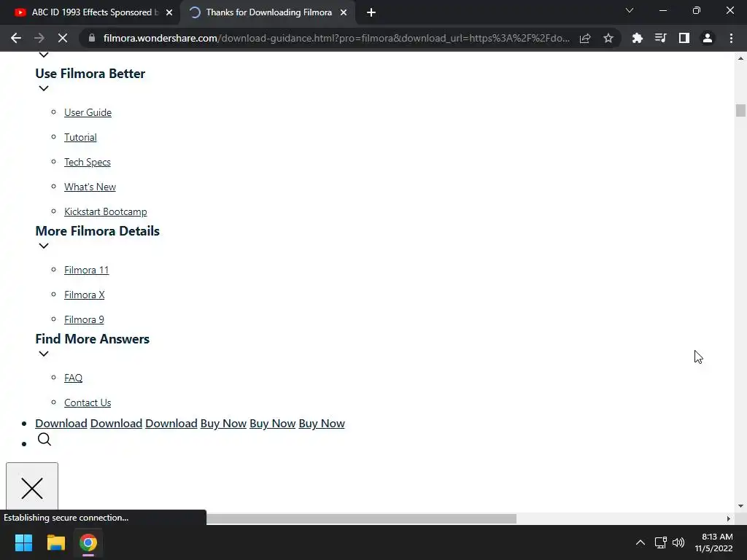Open the Chrome extensions puzzle icon
Image resolution: width=747 pixels, height=560 pixels.
pyautogui.click(x=637, y=38)
